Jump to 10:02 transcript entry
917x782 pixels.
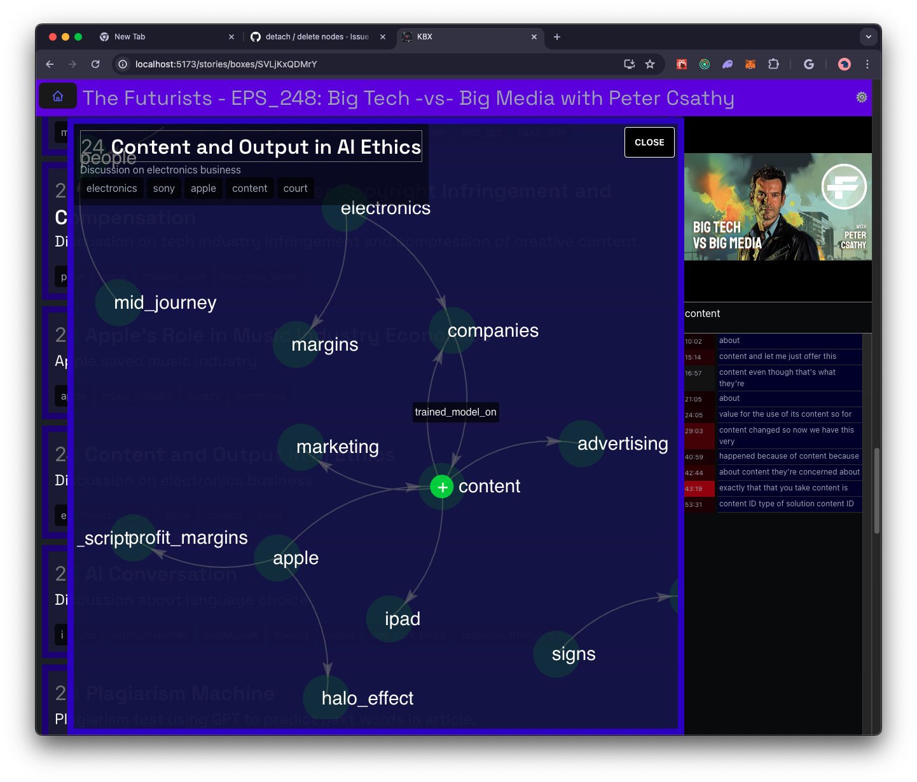[x=773, y=341]
